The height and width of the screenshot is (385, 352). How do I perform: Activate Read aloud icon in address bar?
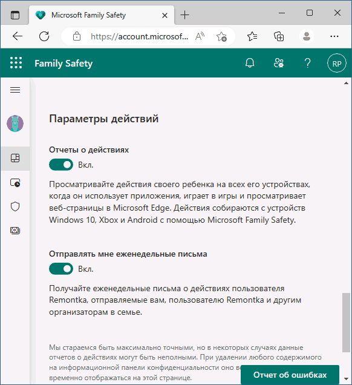[x=200, y=36]
